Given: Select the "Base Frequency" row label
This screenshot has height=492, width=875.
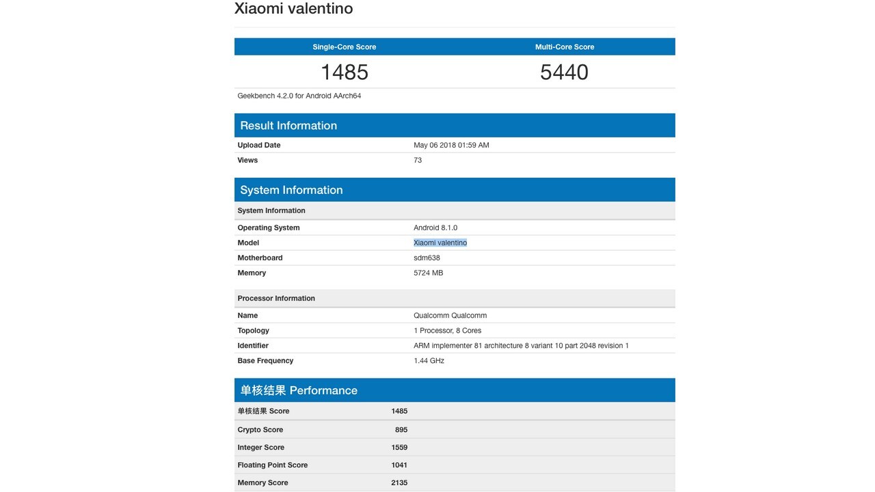Looking at the screenshot, I should (265, 361).
